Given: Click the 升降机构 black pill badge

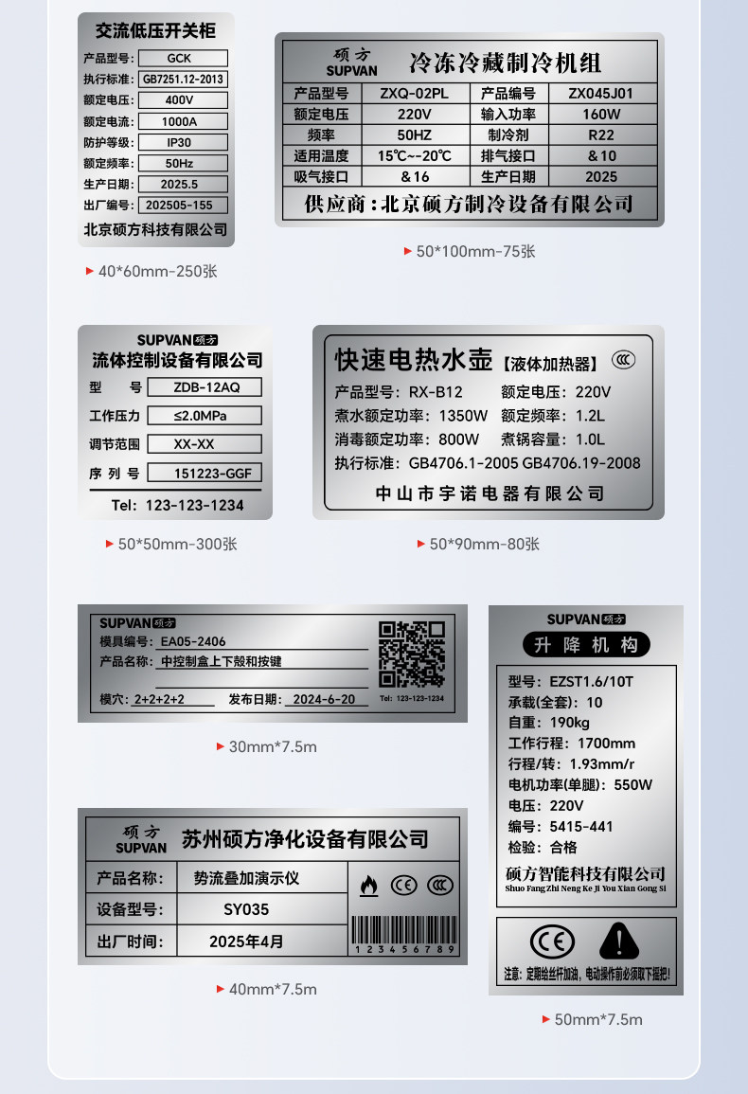Looking at the screenshot, I should pos(586,644).
